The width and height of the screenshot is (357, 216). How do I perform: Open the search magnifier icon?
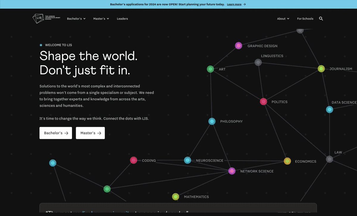coord(321,18)
